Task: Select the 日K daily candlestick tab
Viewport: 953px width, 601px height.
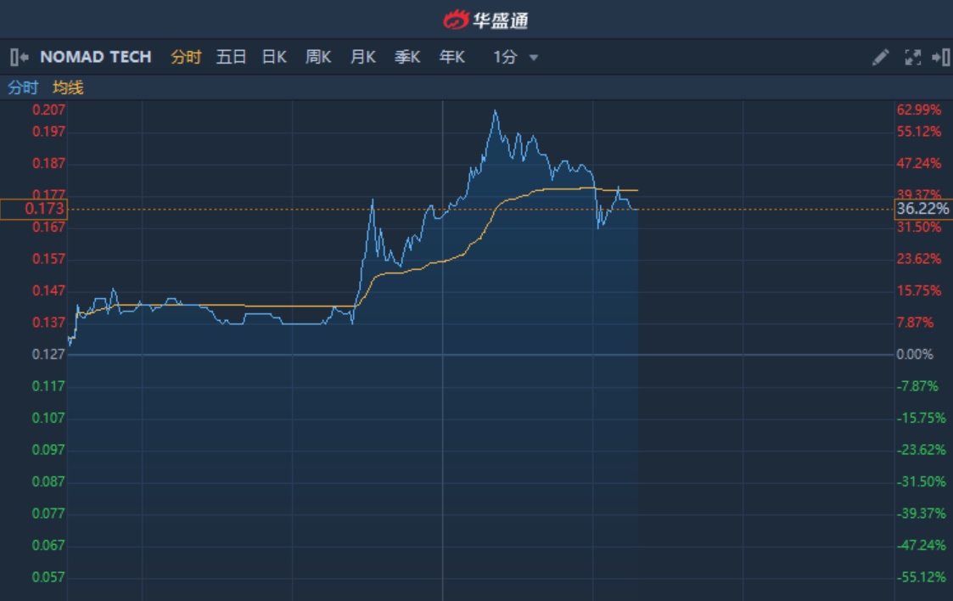Action: pyautogui.click(x=274, y=57)
